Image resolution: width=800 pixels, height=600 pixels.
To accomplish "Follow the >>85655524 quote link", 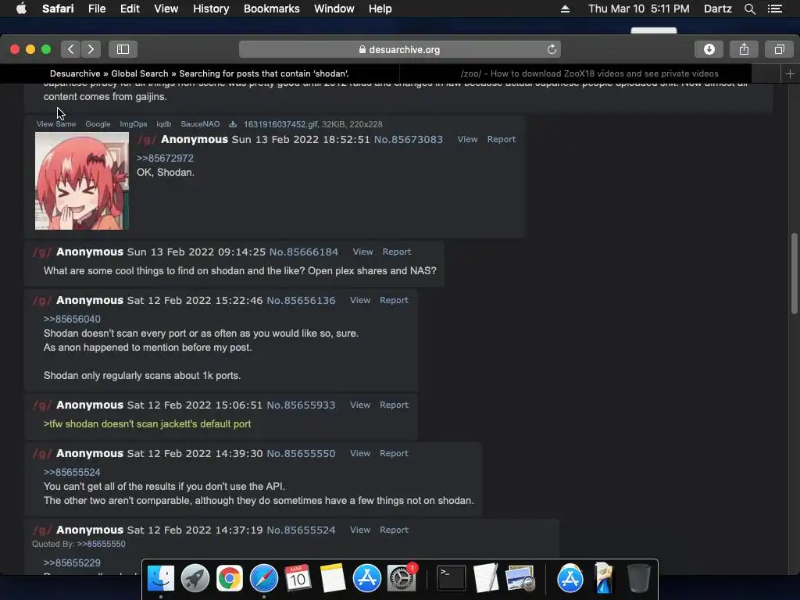I will [x=72, y=472].
